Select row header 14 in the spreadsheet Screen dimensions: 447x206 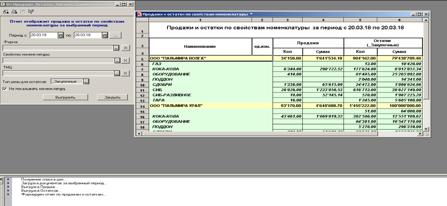(143, 106)
